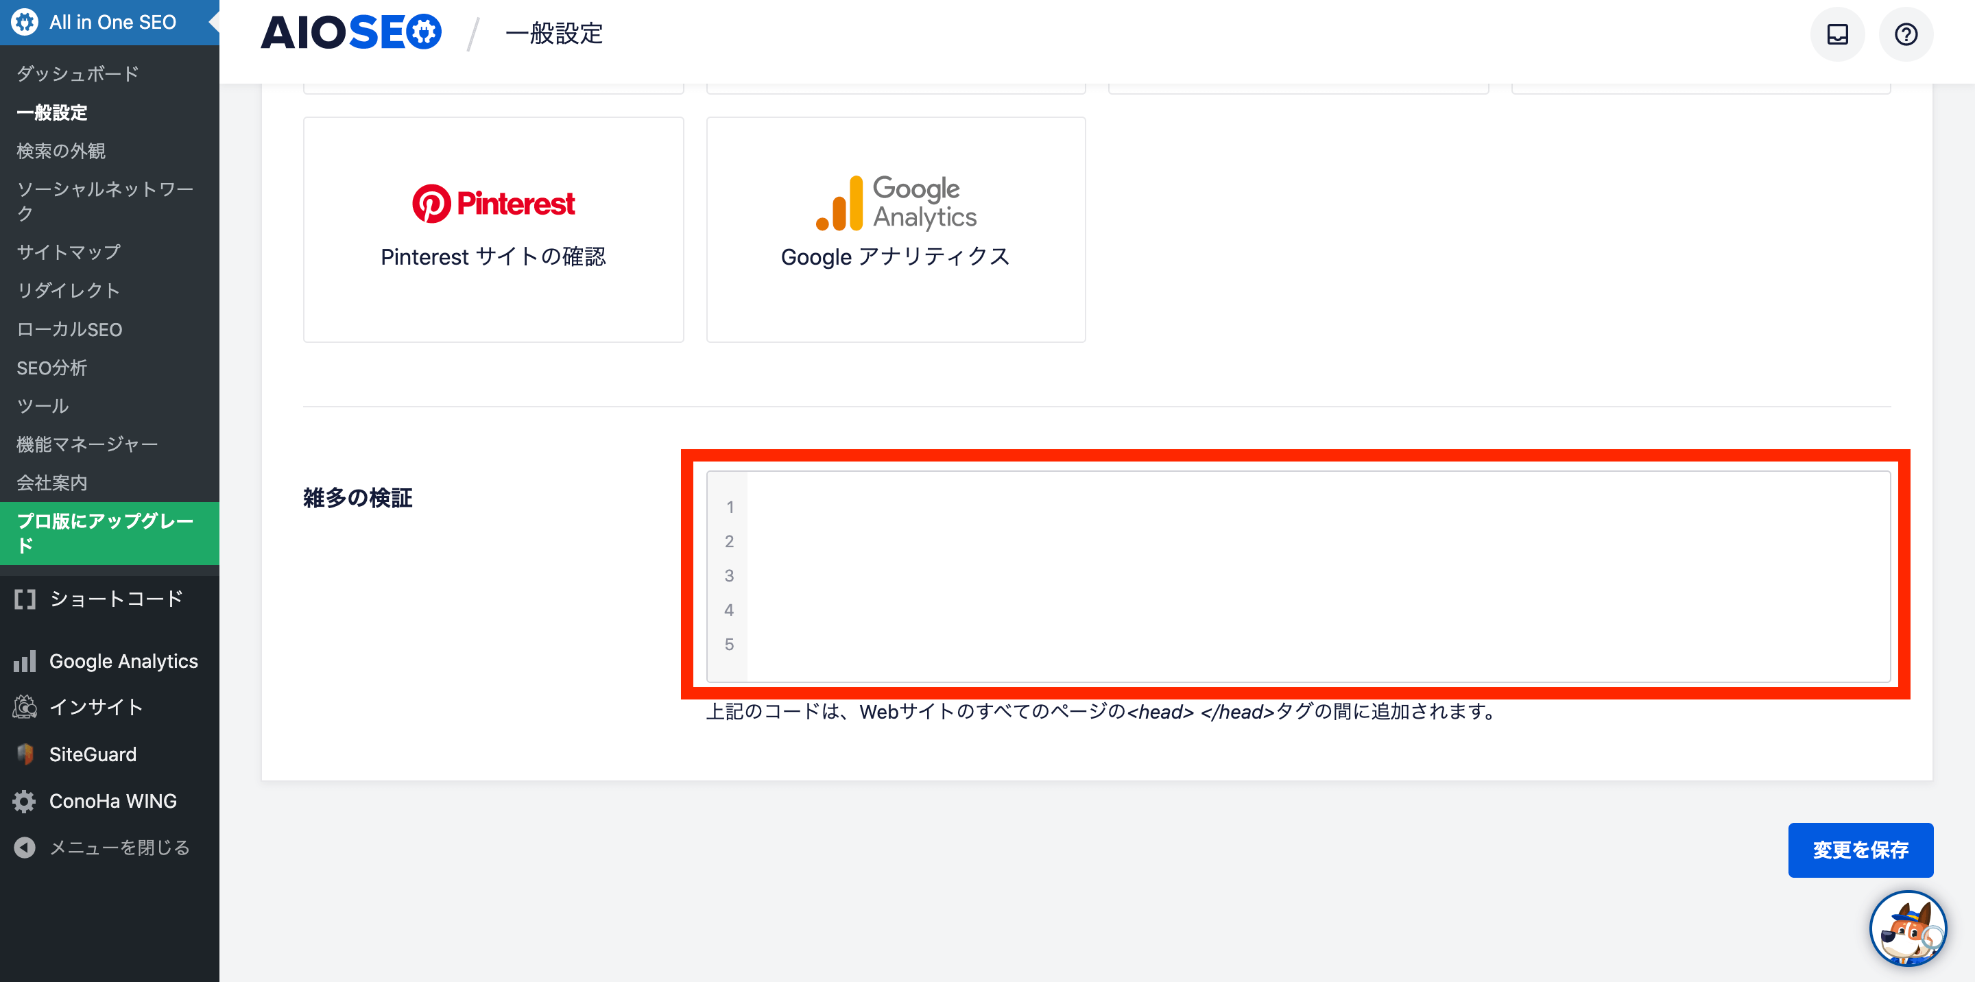The image size is (1975, 982).
Task: Click line number 5 in the code editor
Action: 729,645
